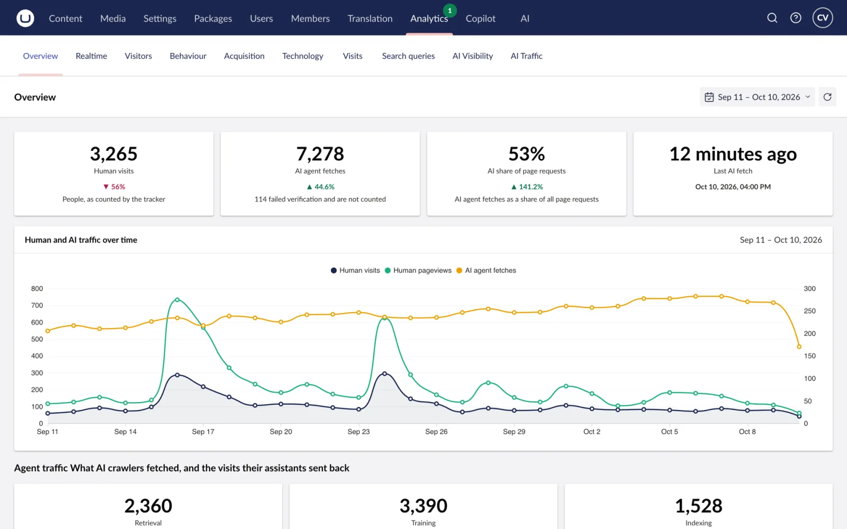847x529 pixels.
Task: Refresh the analytics overview data
Action: point(827,97)
